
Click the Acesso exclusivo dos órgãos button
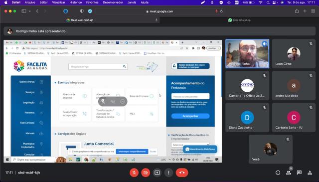(x=190, y=66)
